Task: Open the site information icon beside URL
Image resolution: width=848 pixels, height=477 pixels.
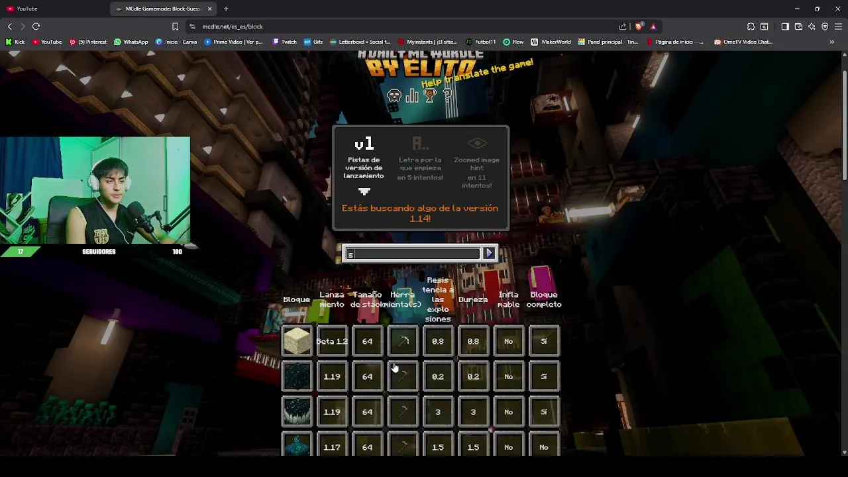Action: coord(192,26)
